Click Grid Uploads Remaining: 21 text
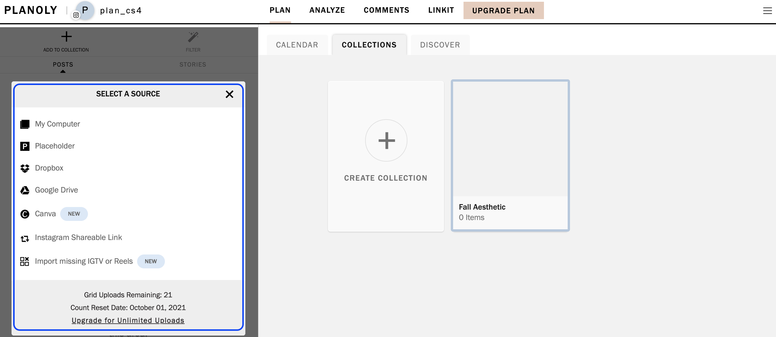Image resolution: width=776 pixels, height=337 pixels. click(x=128, y=295)
